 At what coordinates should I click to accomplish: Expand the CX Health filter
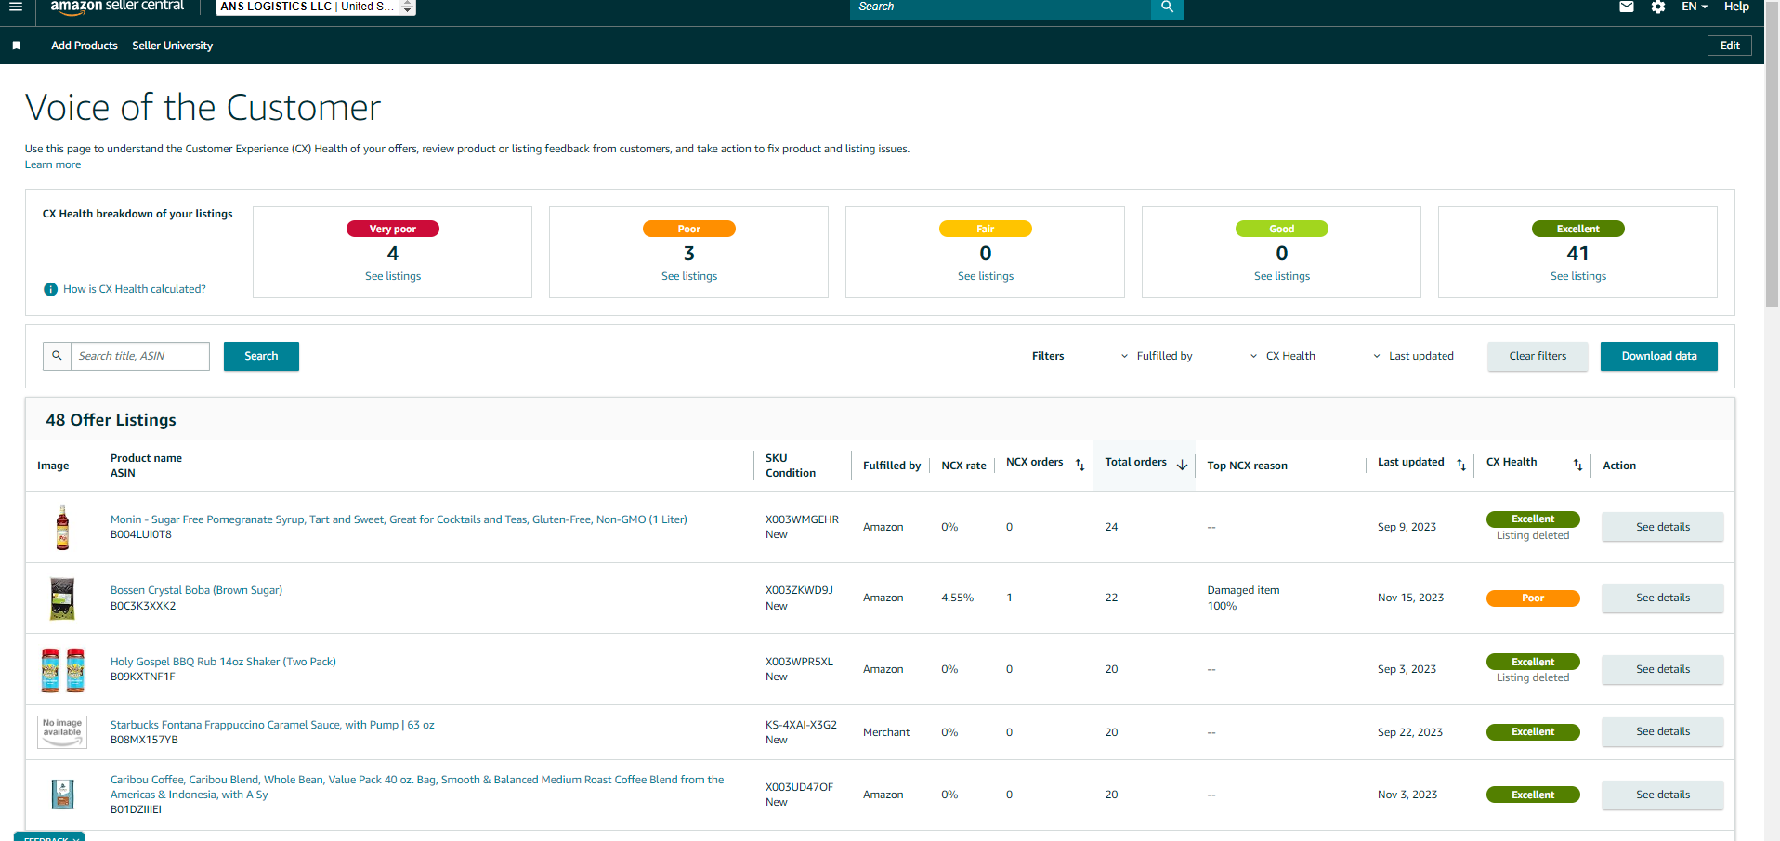[1283, 356]
